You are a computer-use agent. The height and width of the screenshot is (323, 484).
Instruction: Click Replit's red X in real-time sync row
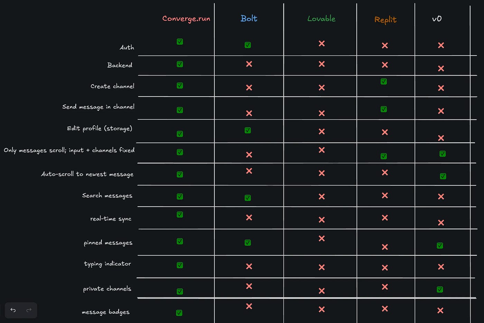coord(385,218)
